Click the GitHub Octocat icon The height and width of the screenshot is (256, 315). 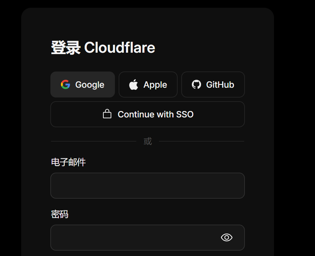pos(196,85)
